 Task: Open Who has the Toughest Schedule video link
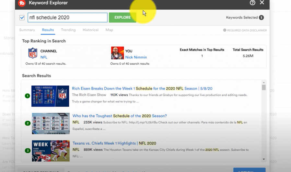(x=120, y=116)
